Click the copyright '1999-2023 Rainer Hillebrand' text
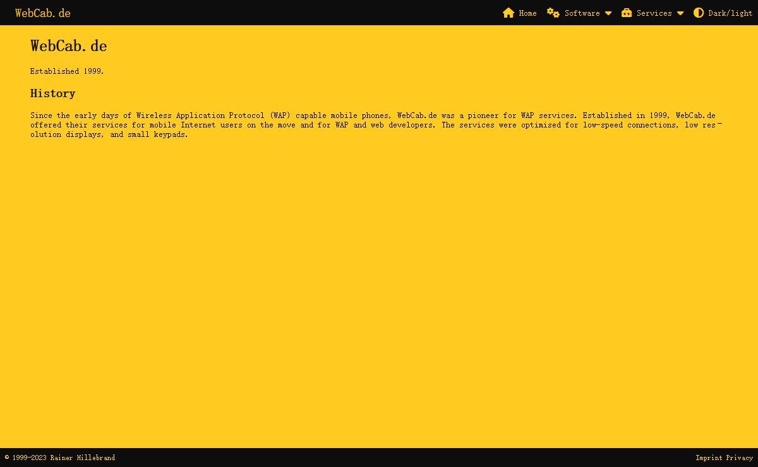Screen dimensions: 758x467 click(x=60, y=458)
